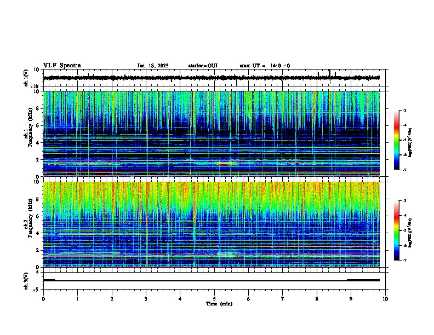Click the time axis tick label 1

[x=77, y=299]
